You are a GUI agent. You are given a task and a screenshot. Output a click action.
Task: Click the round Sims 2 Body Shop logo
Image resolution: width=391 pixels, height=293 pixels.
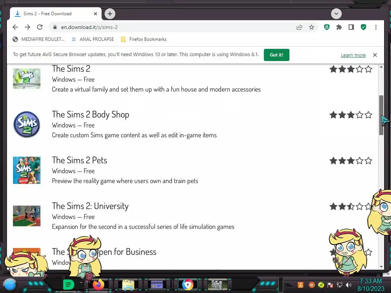point(27,124)
